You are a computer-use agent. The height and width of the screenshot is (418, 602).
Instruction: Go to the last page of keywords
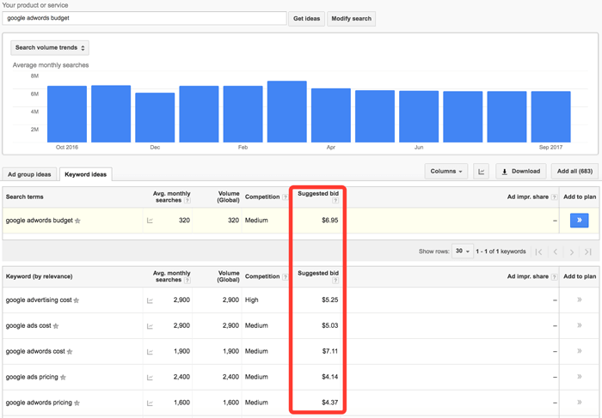coord(587,251)
